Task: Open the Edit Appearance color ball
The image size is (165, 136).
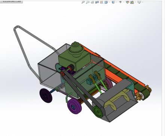Action: [x=127, y=2]
